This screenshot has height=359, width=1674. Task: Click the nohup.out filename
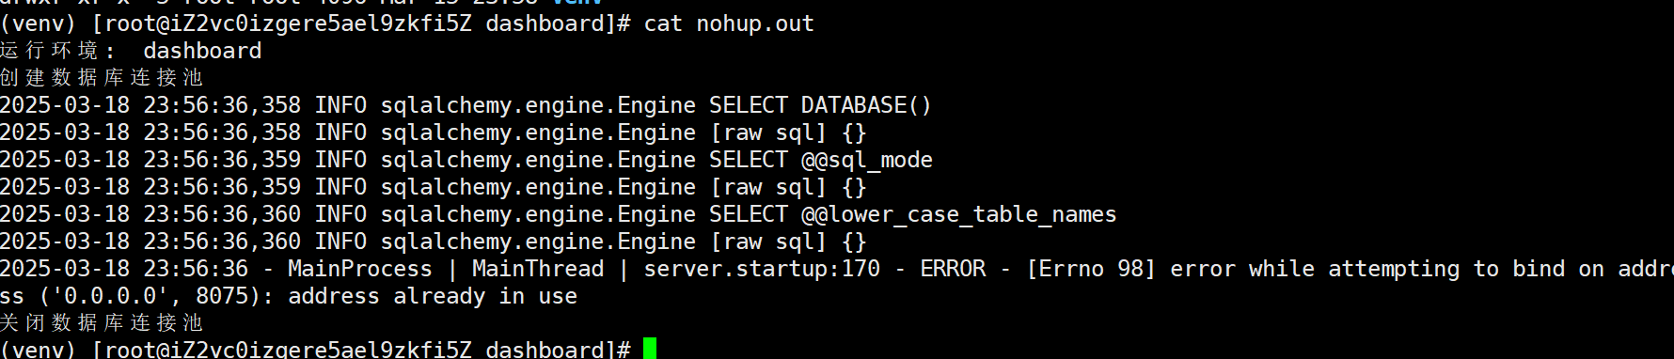click(755, 23)
